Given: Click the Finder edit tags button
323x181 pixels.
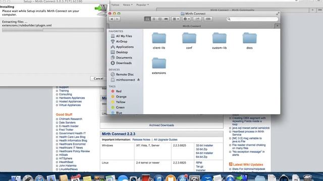Looking at the screenshot, I should (x=208, y=19).
